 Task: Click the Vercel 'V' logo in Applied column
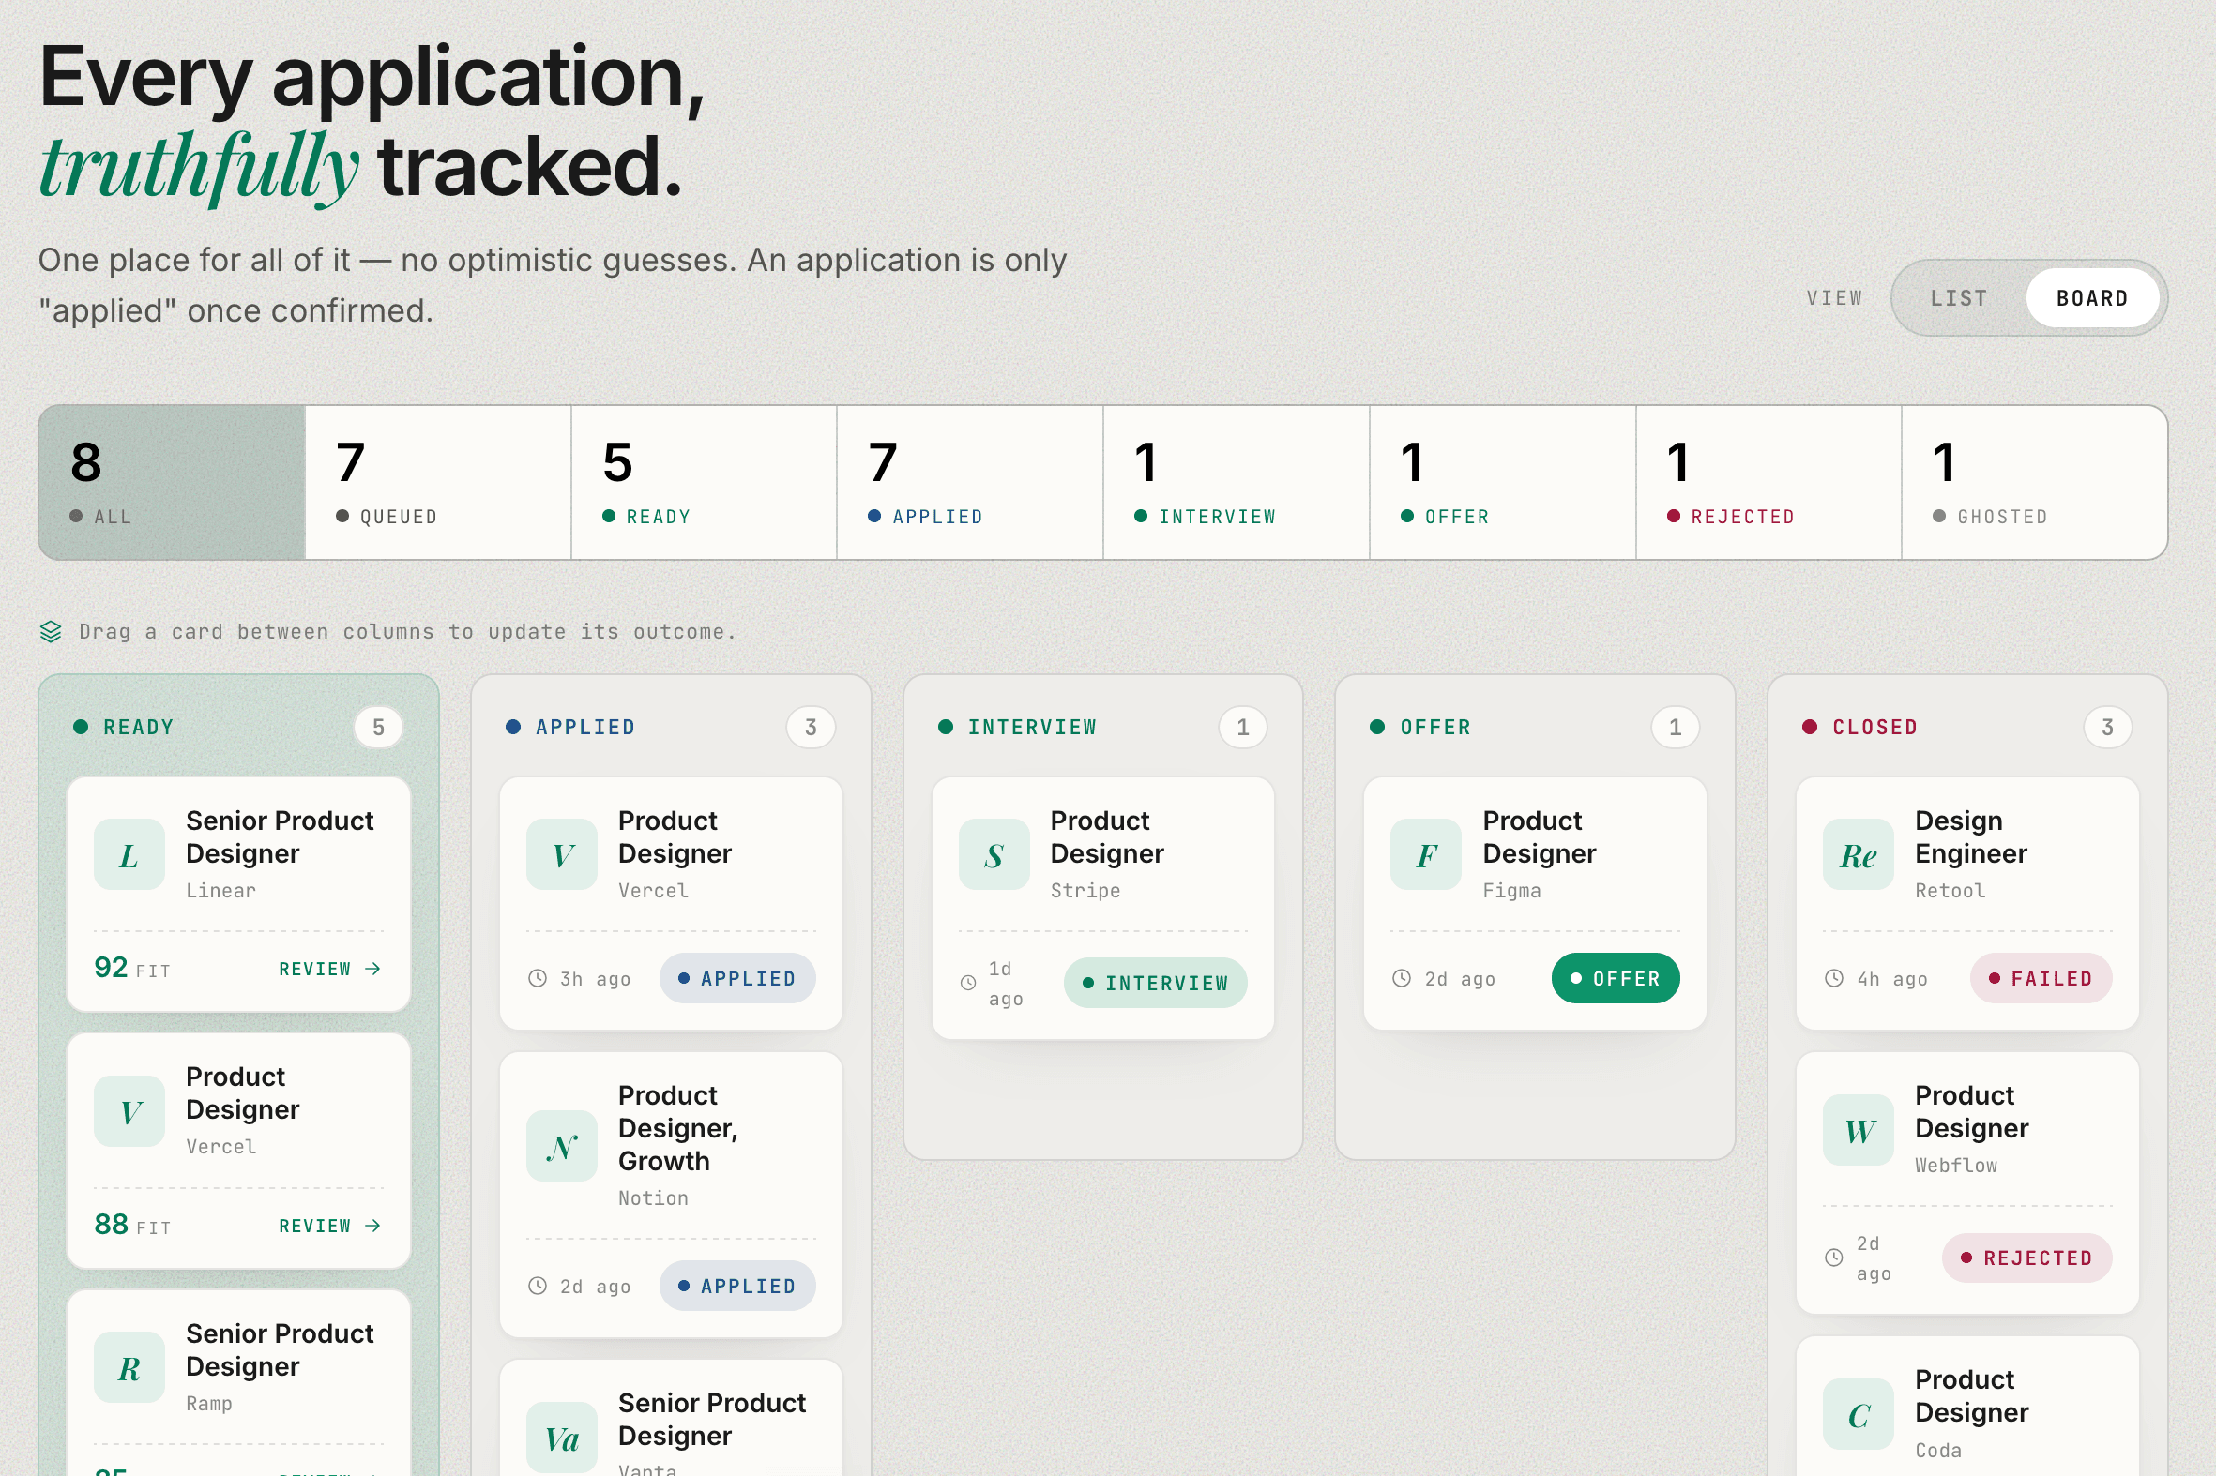561,854
